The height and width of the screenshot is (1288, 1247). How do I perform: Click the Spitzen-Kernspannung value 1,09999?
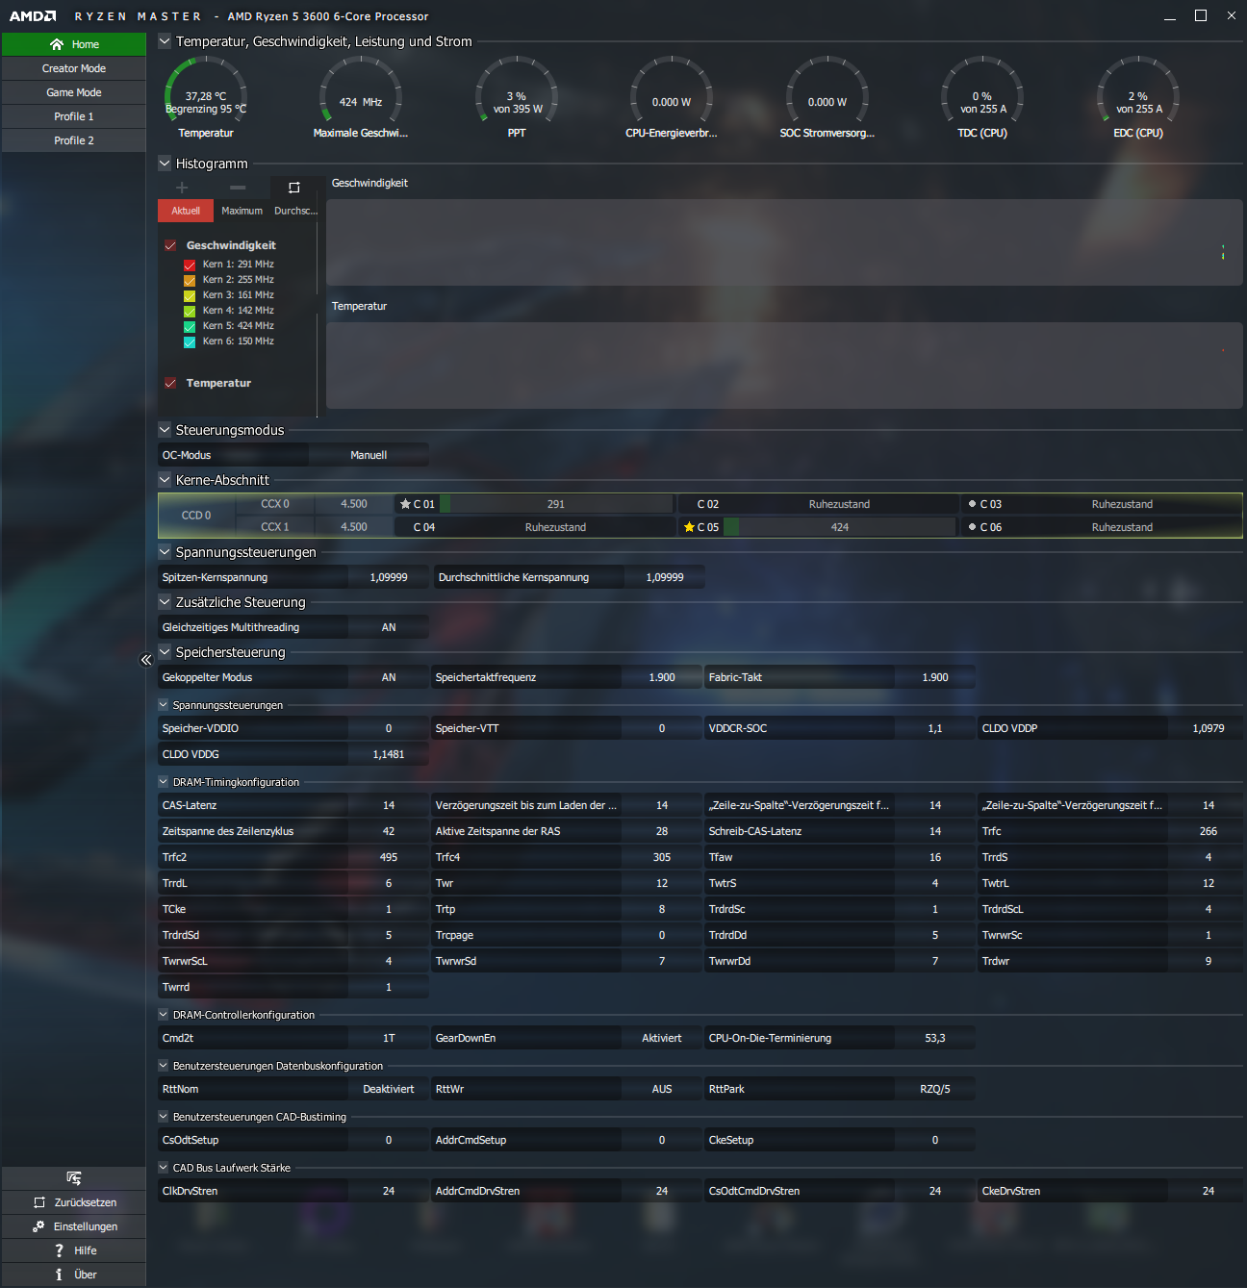(x=389, y=577)
